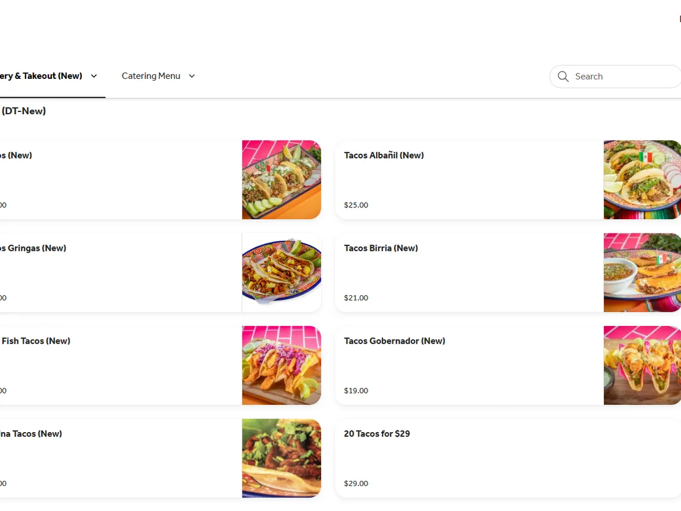Viewport: 681px width, 511px height.
Task: Click the magnifying glass search icon
Action: tap(563, 77)
